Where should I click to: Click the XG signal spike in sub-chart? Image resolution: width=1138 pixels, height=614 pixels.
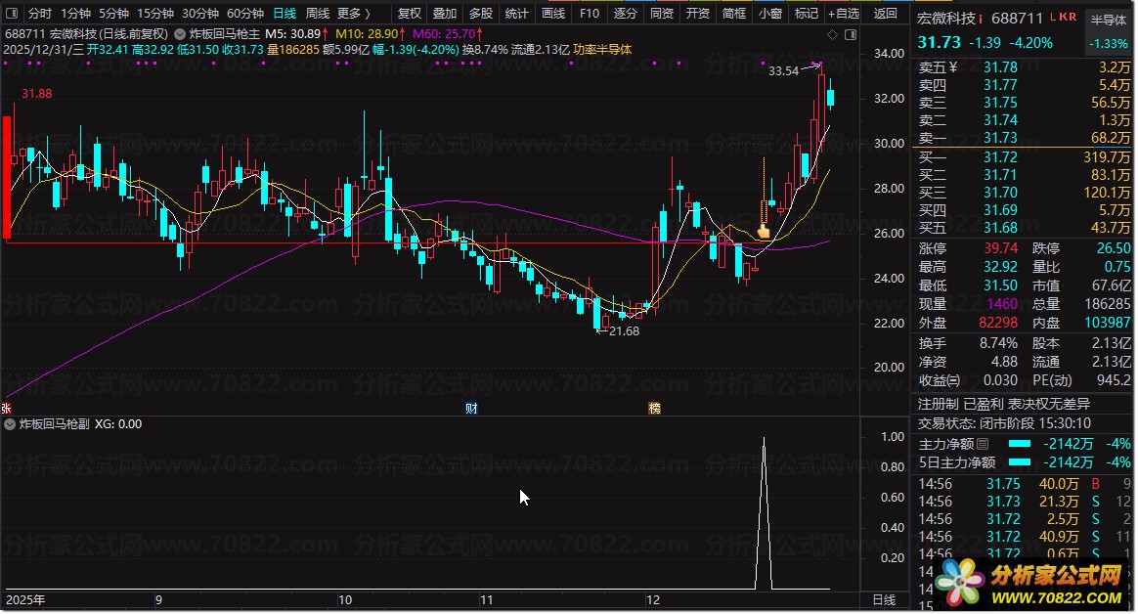pos(764,512)
